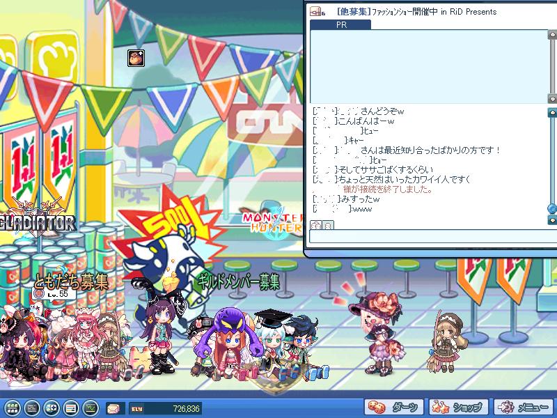Click the ELY 726,836 currency display
This screenshot has height=418, width=557.
[166, 409]
